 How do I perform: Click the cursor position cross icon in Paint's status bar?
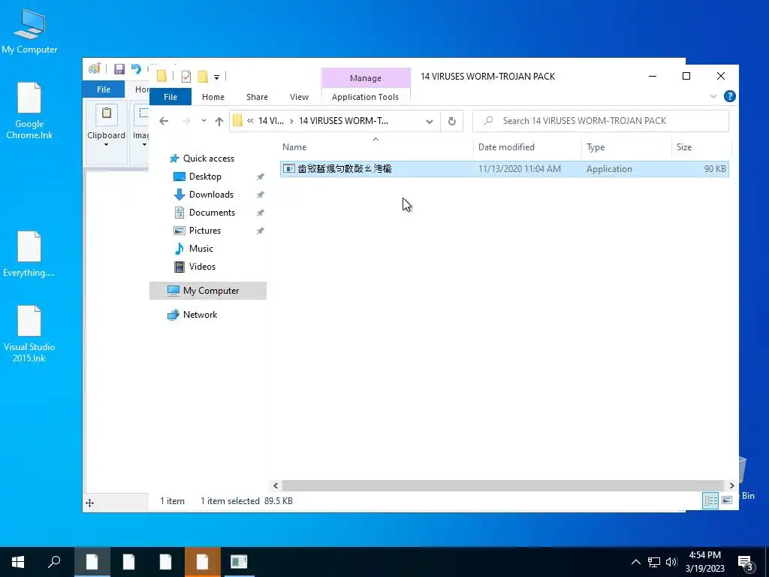pyautogui.click(x=90, y=503)
